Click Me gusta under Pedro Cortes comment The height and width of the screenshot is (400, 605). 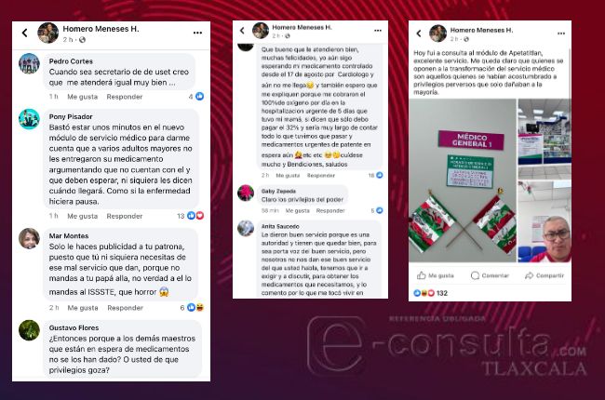tap(82, 97)
